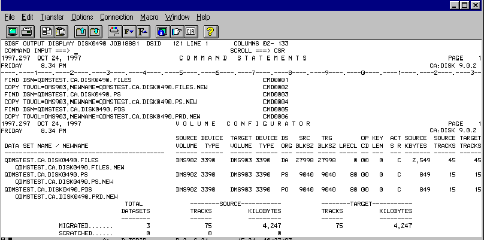Click the terminal display session icon
The height and width of the screenshot is (240, 484).
click(13, 31)
